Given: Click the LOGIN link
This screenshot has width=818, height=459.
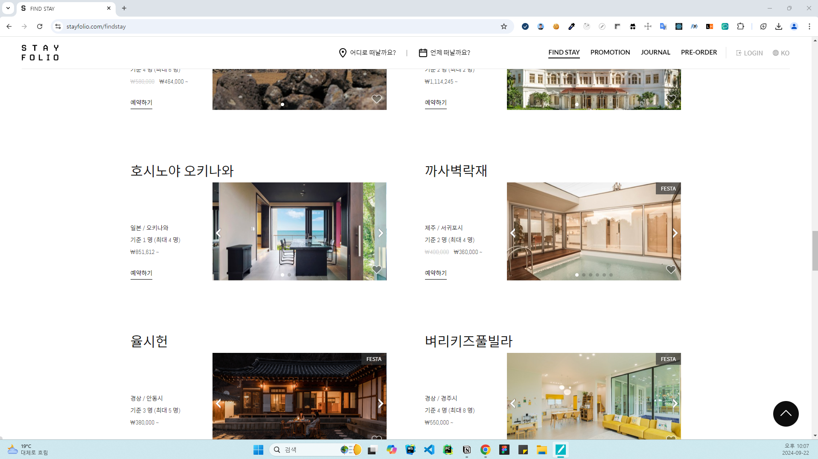Looking at the screenshot, I should pos(749,53).
